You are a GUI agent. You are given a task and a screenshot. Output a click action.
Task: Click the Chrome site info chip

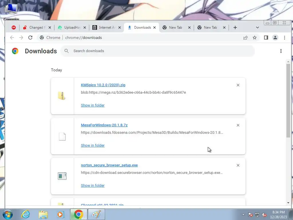tap(50, 38)
